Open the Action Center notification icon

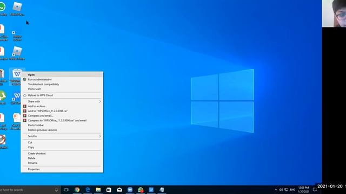(315, 190)
